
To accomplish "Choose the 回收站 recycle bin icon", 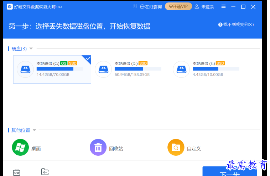I will tap(98, 147).
